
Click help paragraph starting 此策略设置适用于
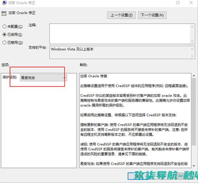point(135,86)
